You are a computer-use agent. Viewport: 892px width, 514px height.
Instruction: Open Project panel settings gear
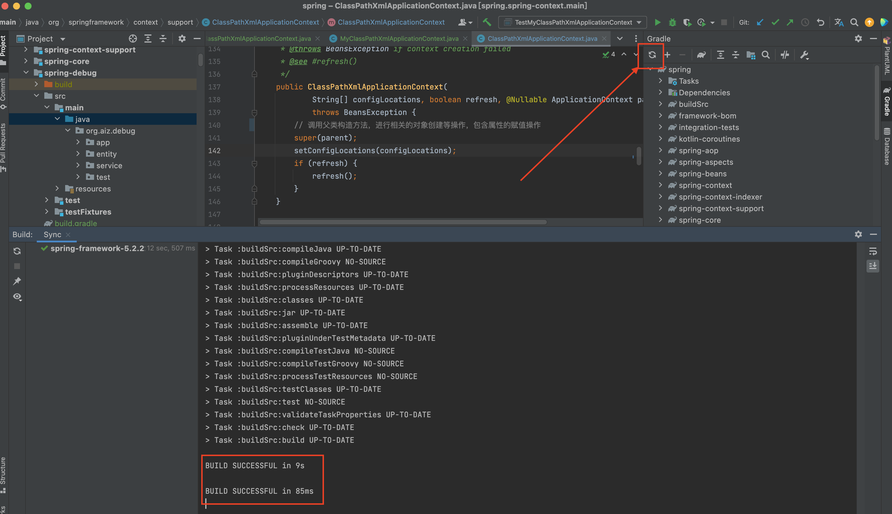[182, 39]
